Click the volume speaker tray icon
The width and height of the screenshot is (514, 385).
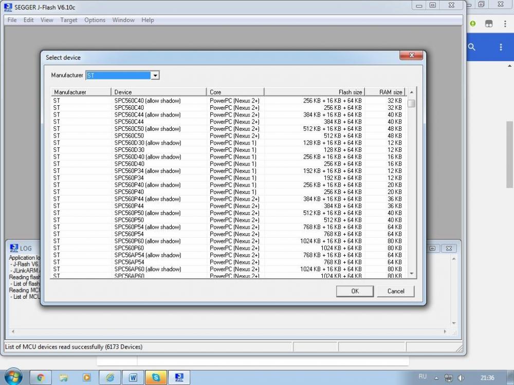[x=461, y=378]
